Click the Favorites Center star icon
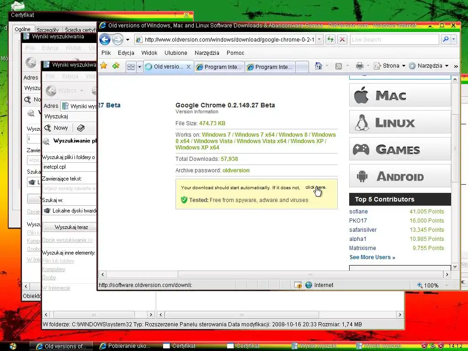Image resolution: width=468 pixels, height=351 pixels. click(x=104, y=66)
